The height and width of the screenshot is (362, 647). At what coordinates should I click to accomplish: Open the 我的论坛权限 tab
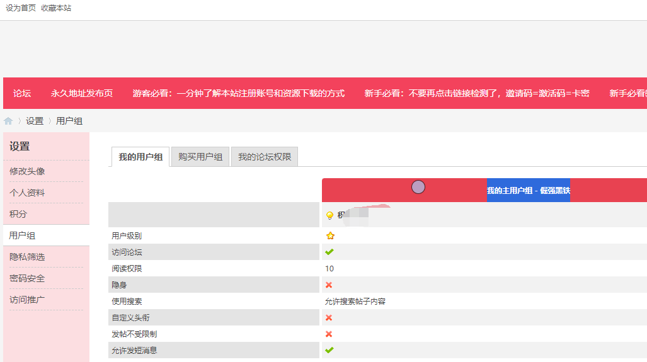click(265, 157)
